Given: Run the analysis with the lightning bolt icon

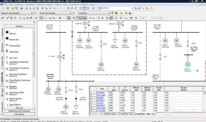Looking at the screenshot, I should (112, 13).
